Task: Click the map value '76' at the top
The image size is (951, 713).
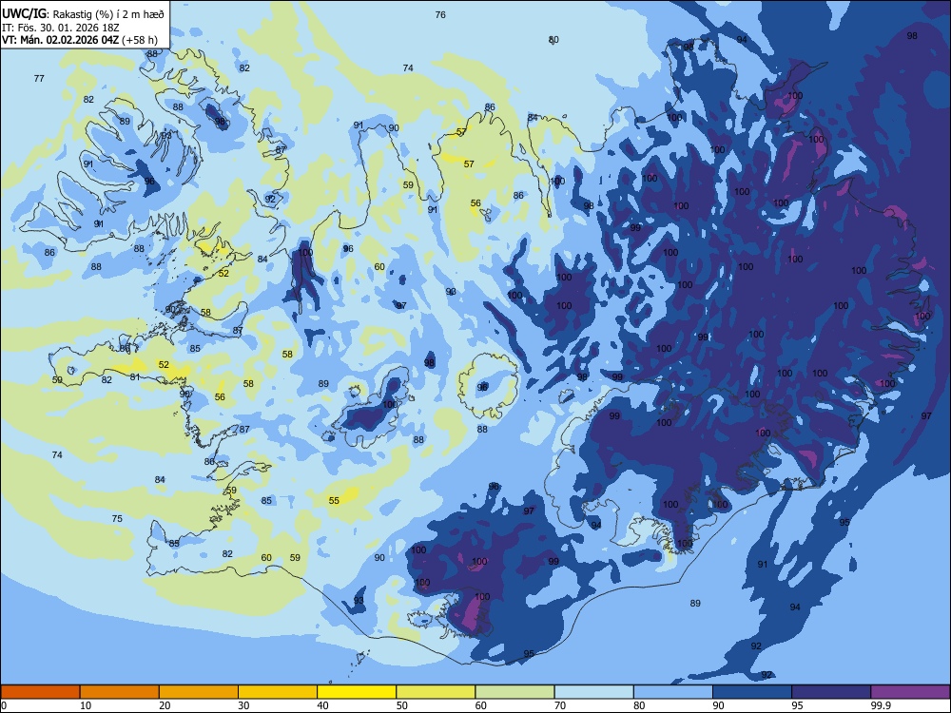Action: click(440, 14)
